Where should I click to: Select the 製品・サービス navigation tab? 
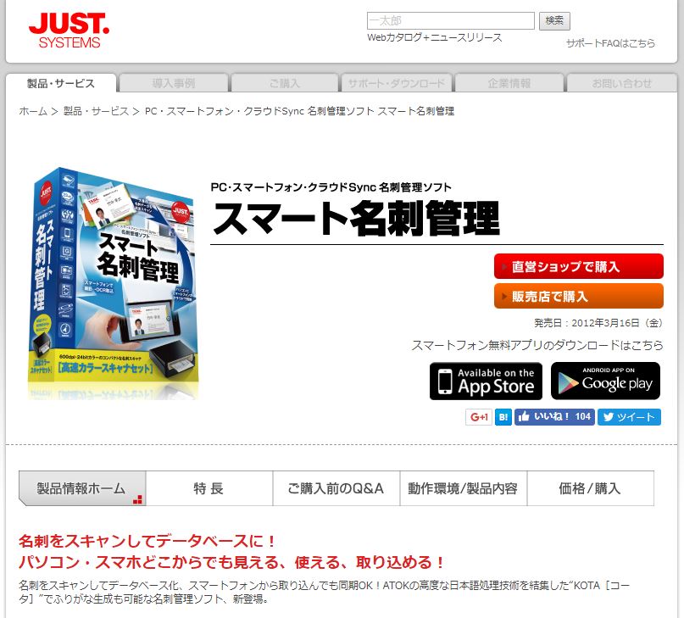point(61,83)
